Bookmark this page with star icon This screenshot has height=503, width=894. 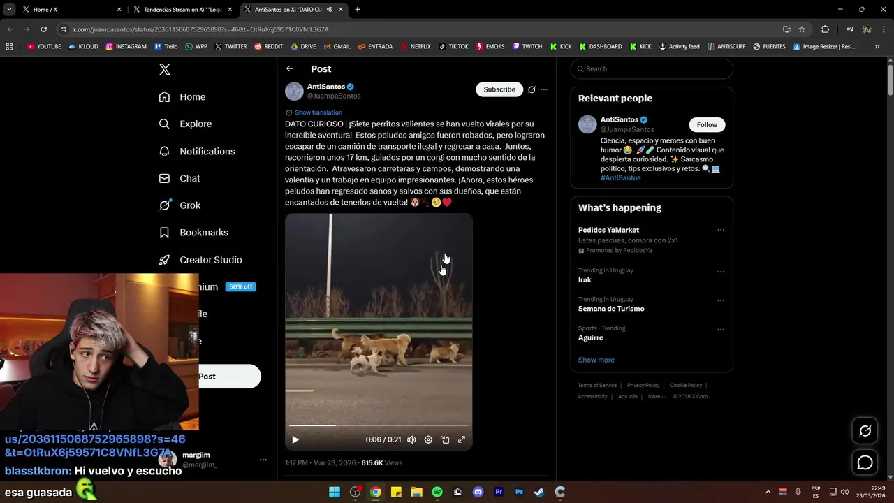click(x=802, y=29)
